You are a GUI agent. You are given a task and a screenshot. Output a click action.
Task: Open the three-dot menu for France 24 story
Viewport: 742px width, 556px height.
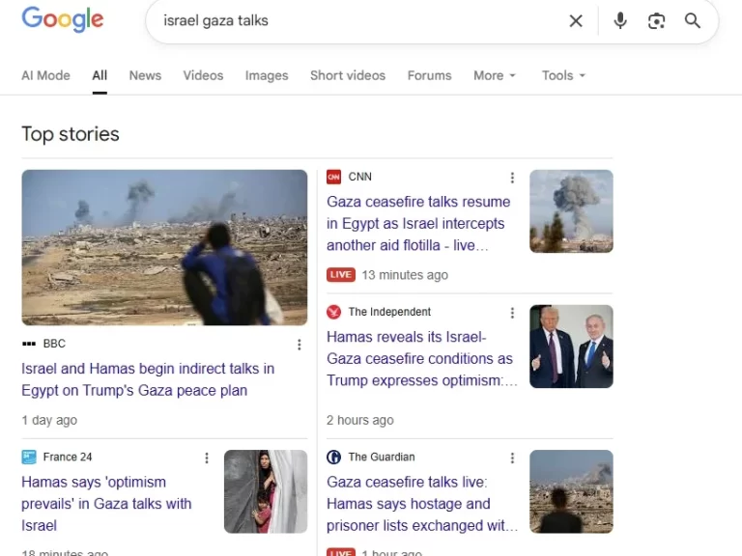pos(207,459)
